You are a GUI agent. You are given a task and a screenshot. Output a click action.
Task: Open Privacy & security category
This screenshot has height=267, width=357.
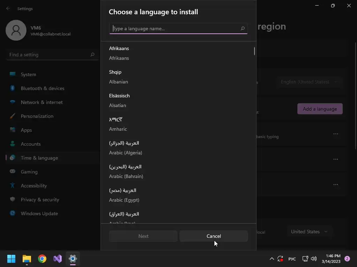(52, 200)
